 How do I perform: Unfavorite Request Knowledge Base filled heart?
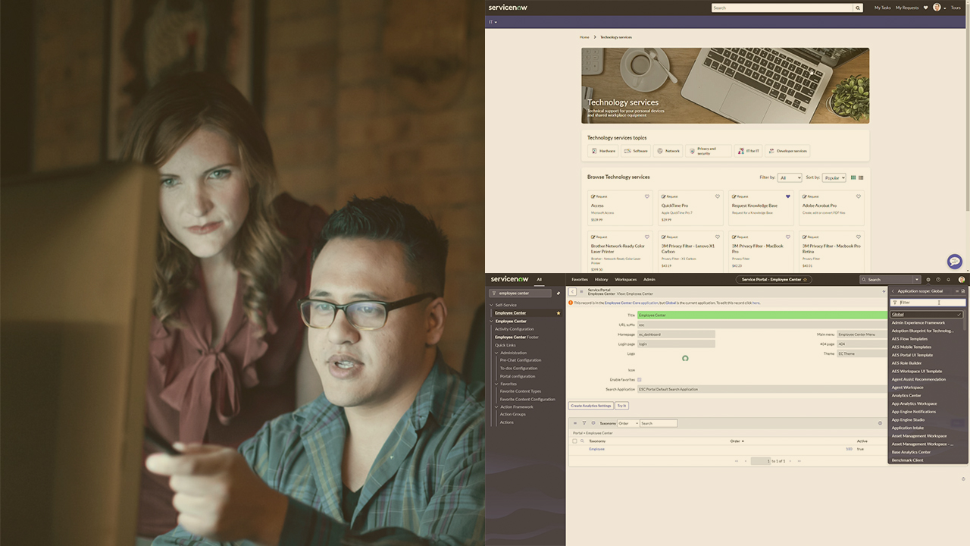[x=788, y=196]
